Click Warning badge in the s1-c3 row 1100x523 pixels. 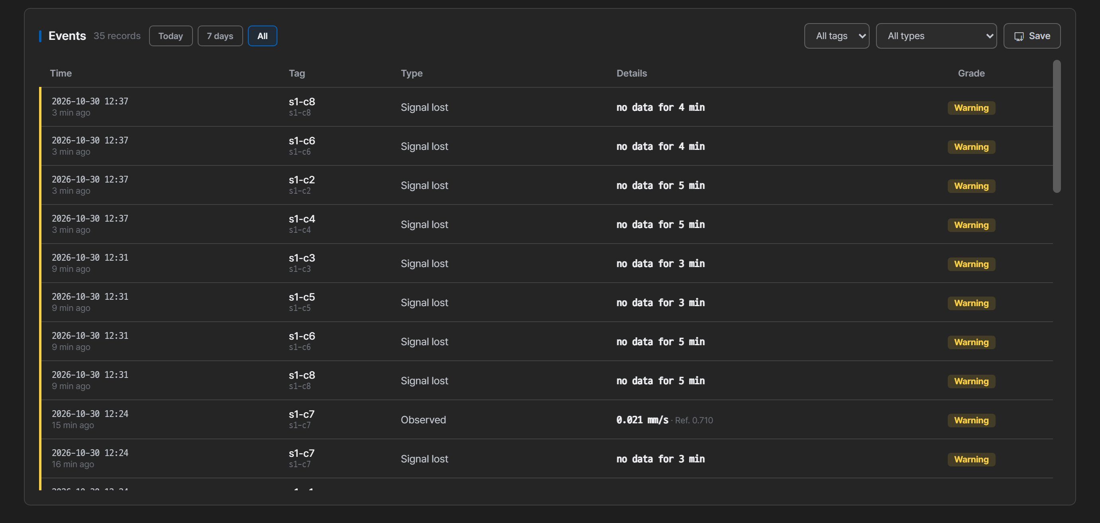click(x=971, y=264)
